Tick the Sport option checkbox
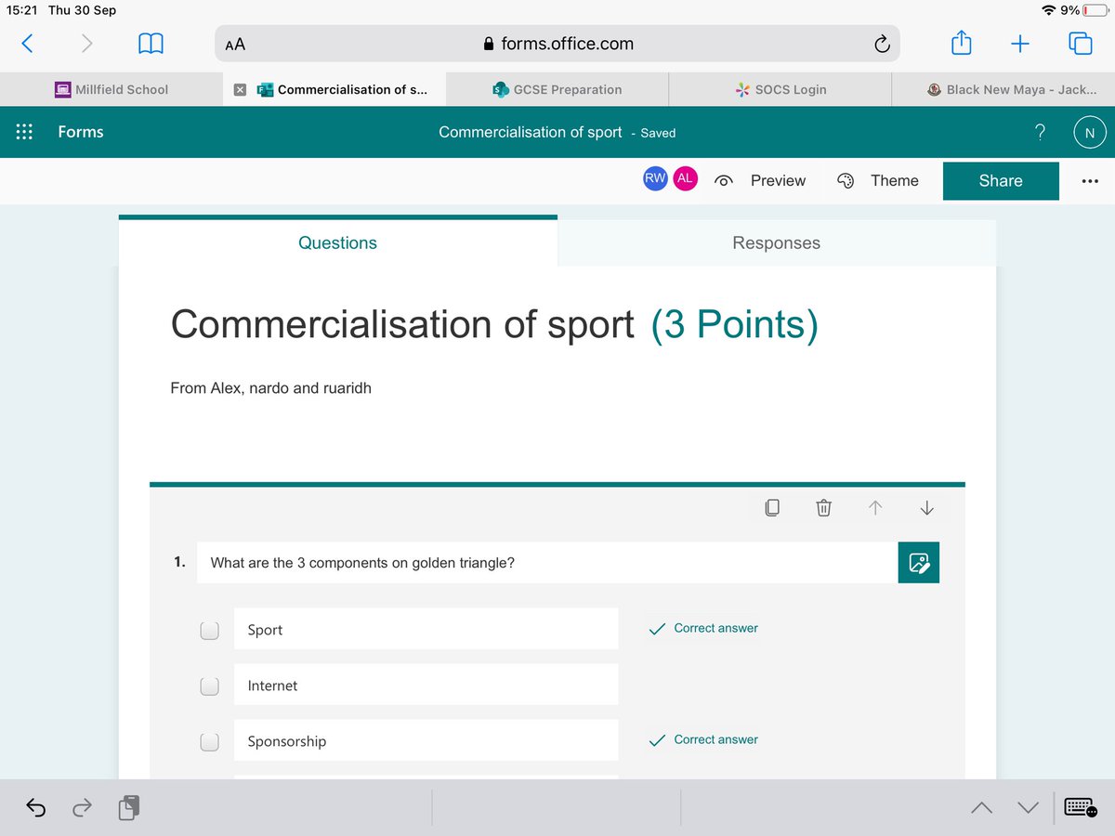Image resolution: width=1115 pixels, height=836 pixels. tap(209, 631)
